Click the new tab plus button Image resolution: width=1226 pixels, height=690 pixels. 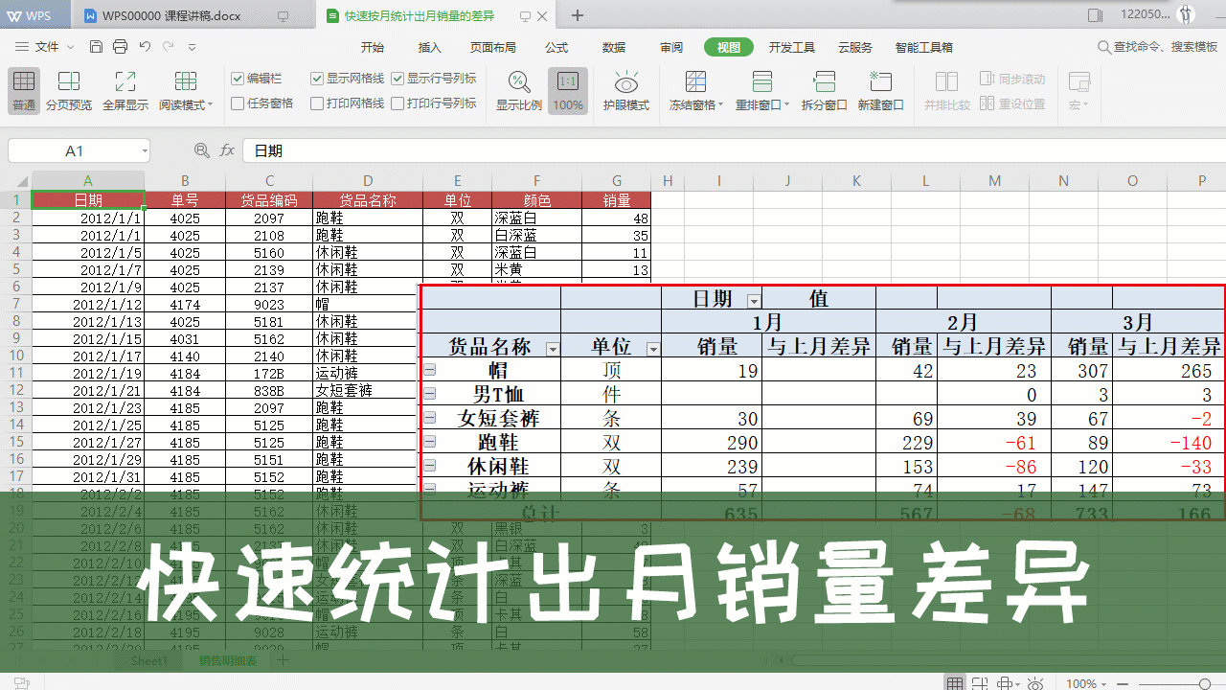pyautogui.click(x=578, y=15)
